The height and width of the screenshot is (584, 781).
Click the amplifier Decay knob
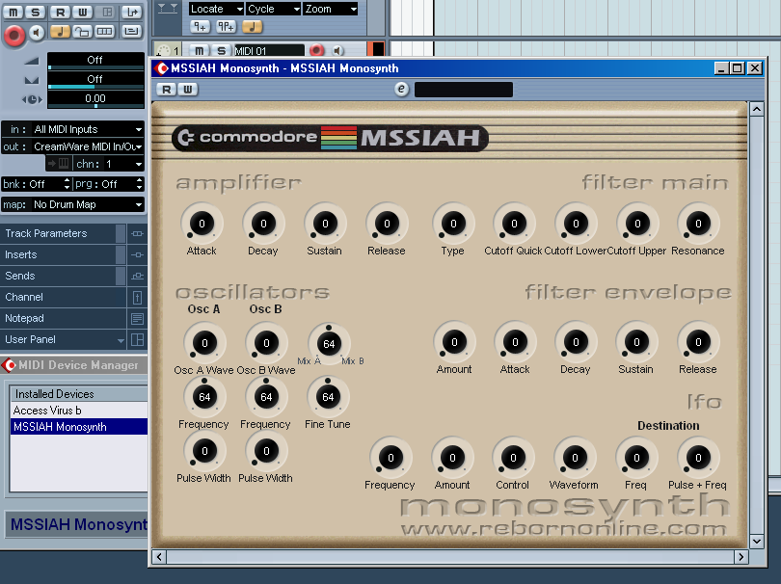point(263,224)
